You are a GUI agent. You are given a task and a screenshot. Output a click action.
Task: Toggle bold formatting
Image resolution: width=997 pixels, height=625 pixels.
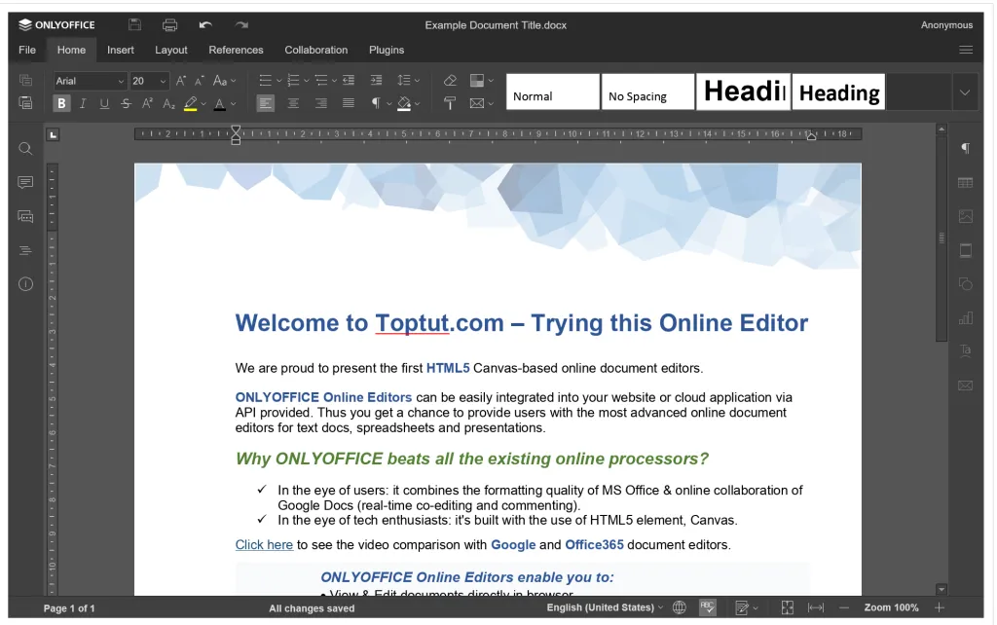(60, 103)
